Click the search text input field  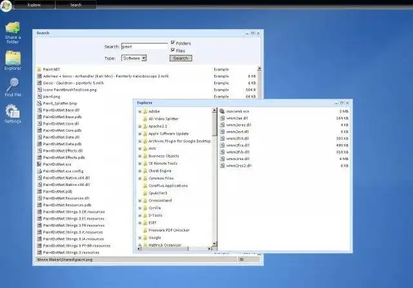point(145,46)
